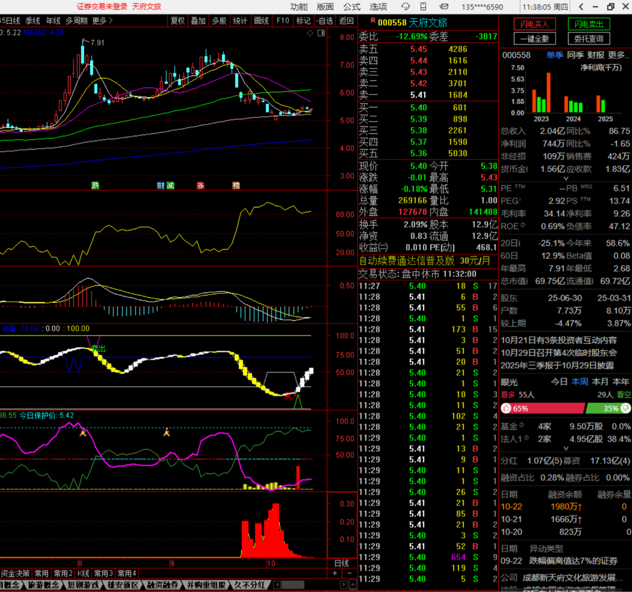Click the second orange runner signal icon

167,433
